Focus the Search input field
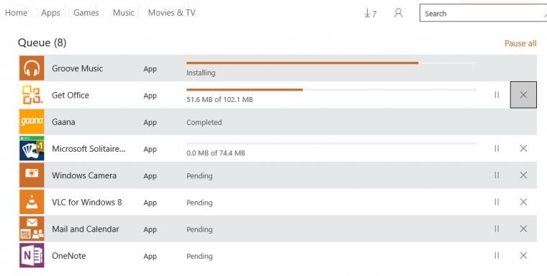Screen dimensions: 547x276 coord(483,13)
